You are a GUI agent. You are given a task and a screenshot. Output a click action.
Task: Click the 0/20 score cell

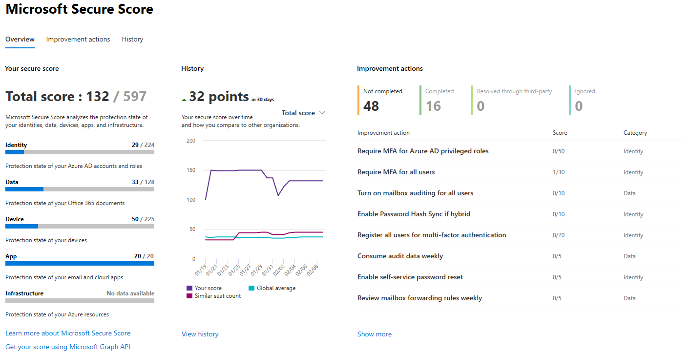pos(559,235)
